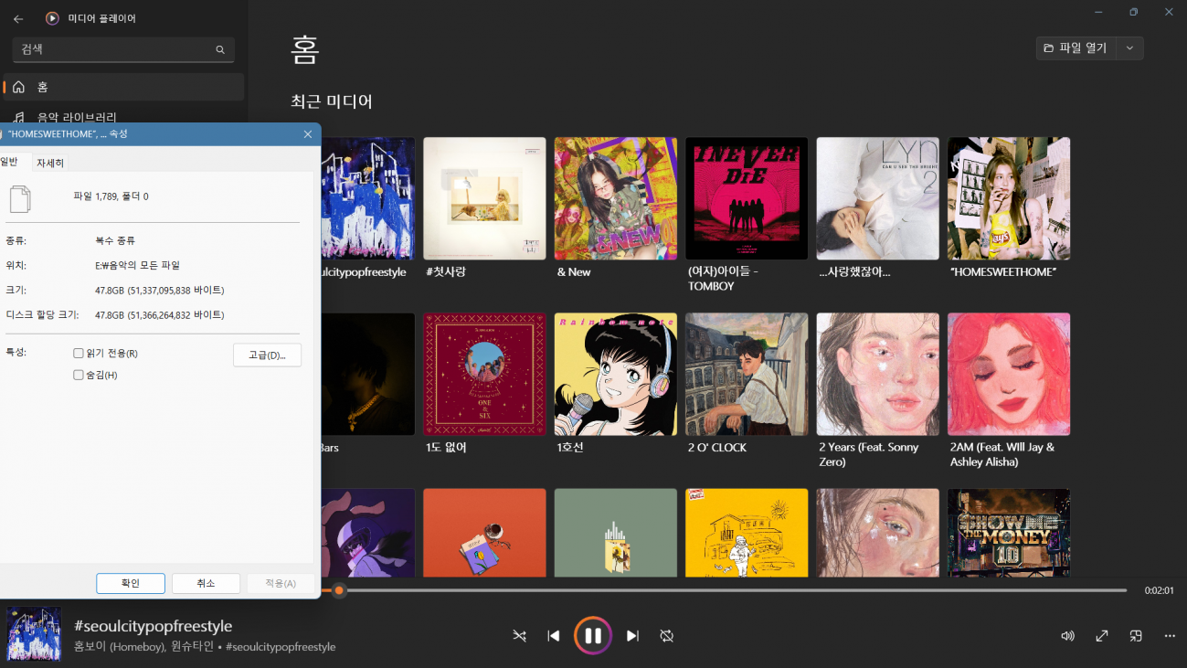Go back with the arrow in Media Player
Image resolution: width=1187 pixels, height=668 pixels.
(18, 18)
